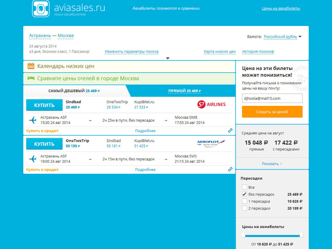Click the email input field

pyautogui.click(x=272, y=98)
